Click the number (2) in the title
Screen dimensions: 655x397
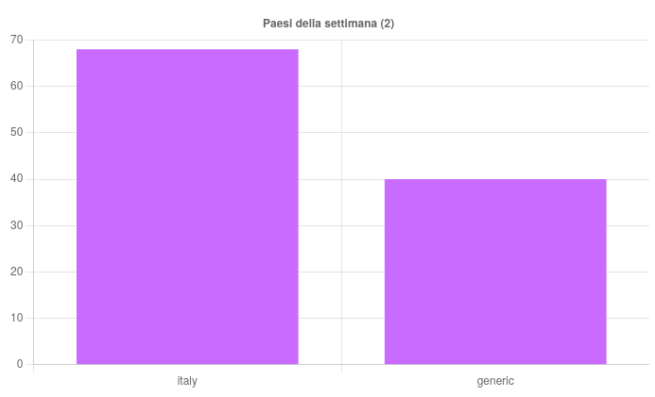click(387, 24)
